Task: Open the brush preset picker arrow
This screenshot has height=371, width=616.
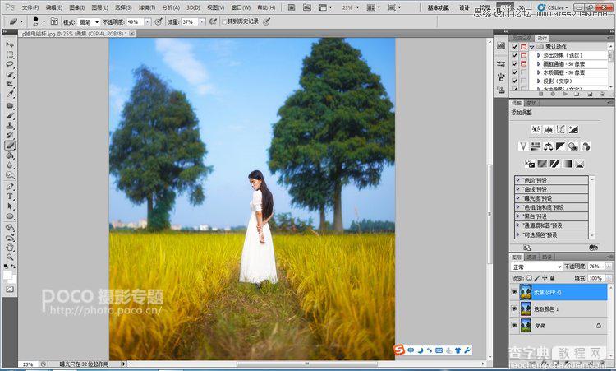Action: pyautogui.click(x=44, y=21)
